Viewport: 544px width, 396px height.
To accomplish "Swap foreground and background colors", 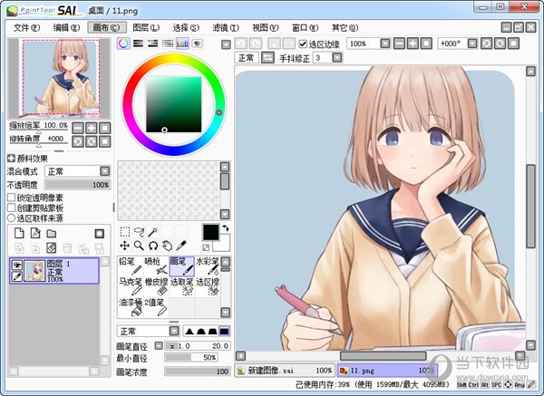I will click(x=226, y=228).
